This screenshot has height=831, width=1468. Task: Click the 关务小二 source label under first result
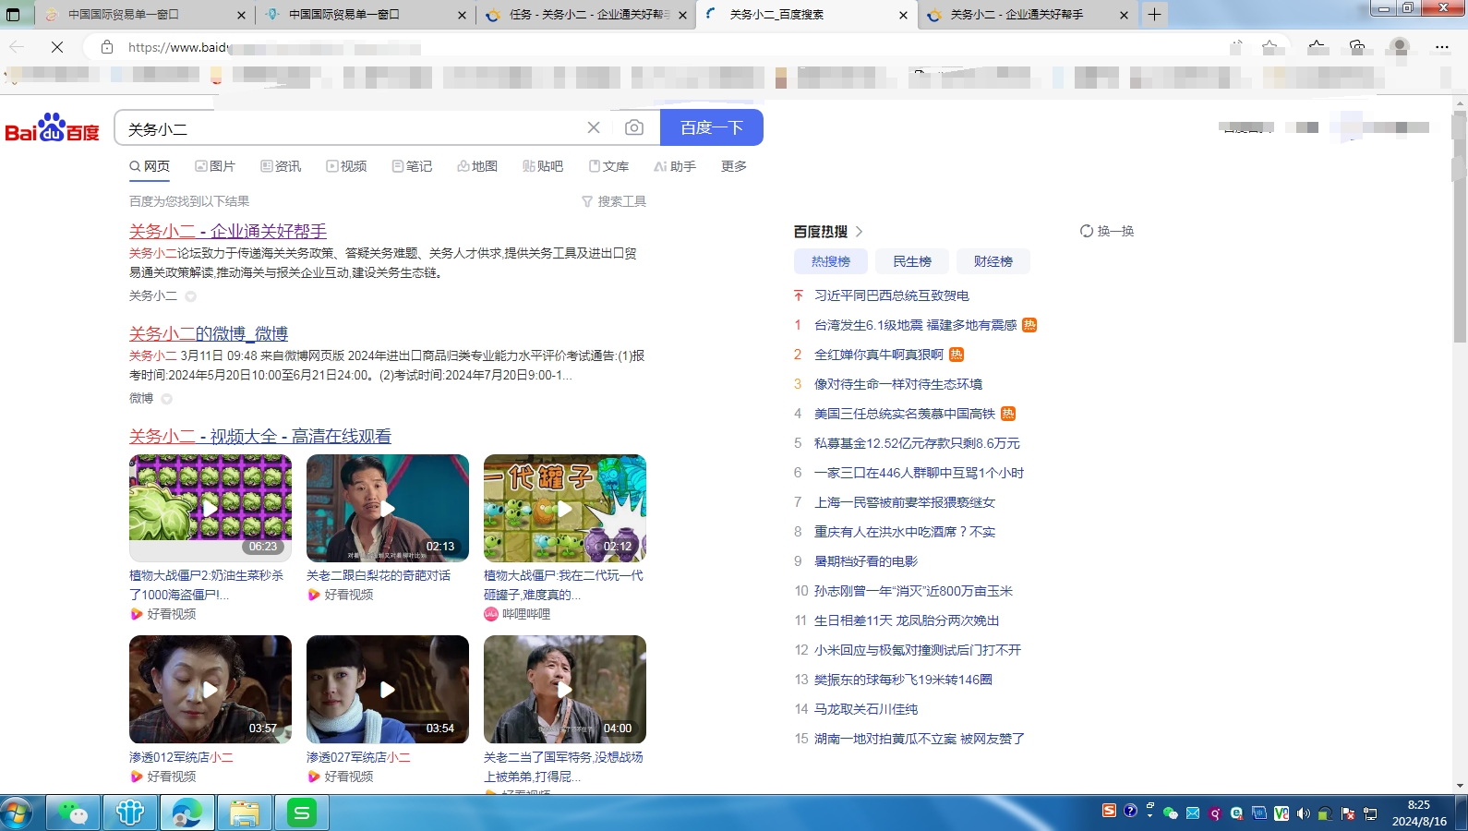click(153, 295)
